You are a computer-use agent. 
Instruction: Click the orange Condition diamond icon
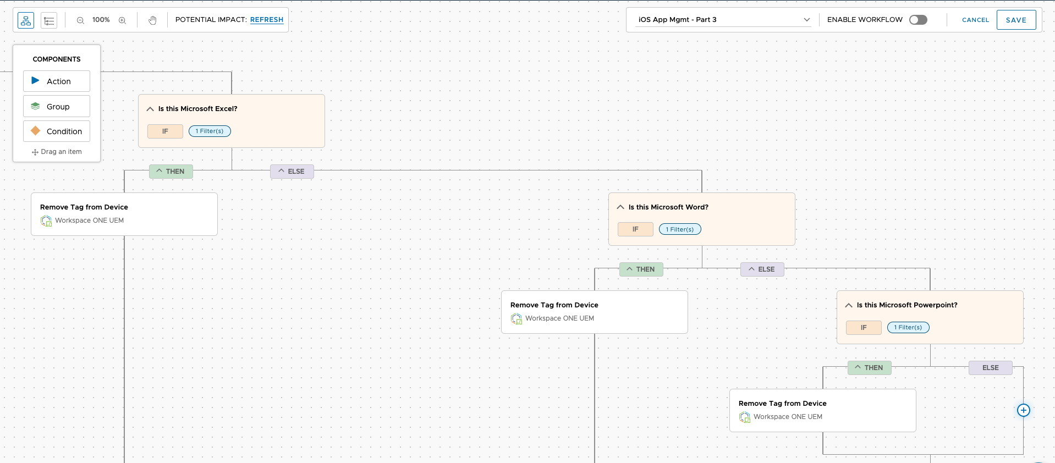click(35, 131)
